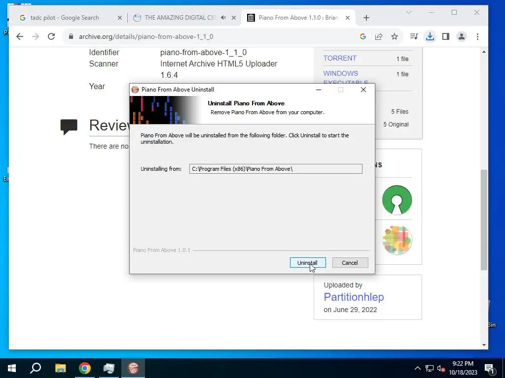Reload the archive.org page

pyautogui.click(x=51, y=36)
